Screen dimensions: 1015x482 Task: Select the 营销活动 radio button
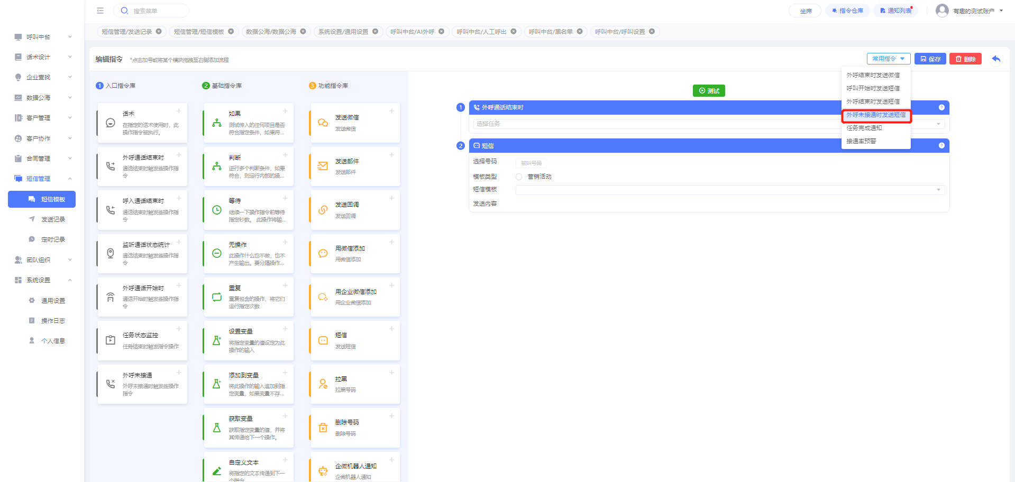click(519, 177)
